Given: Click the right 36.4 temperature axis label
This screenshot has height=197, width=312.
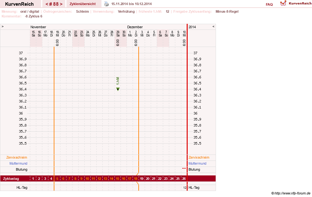Looking at the screenshot, I should pos(198,89).
